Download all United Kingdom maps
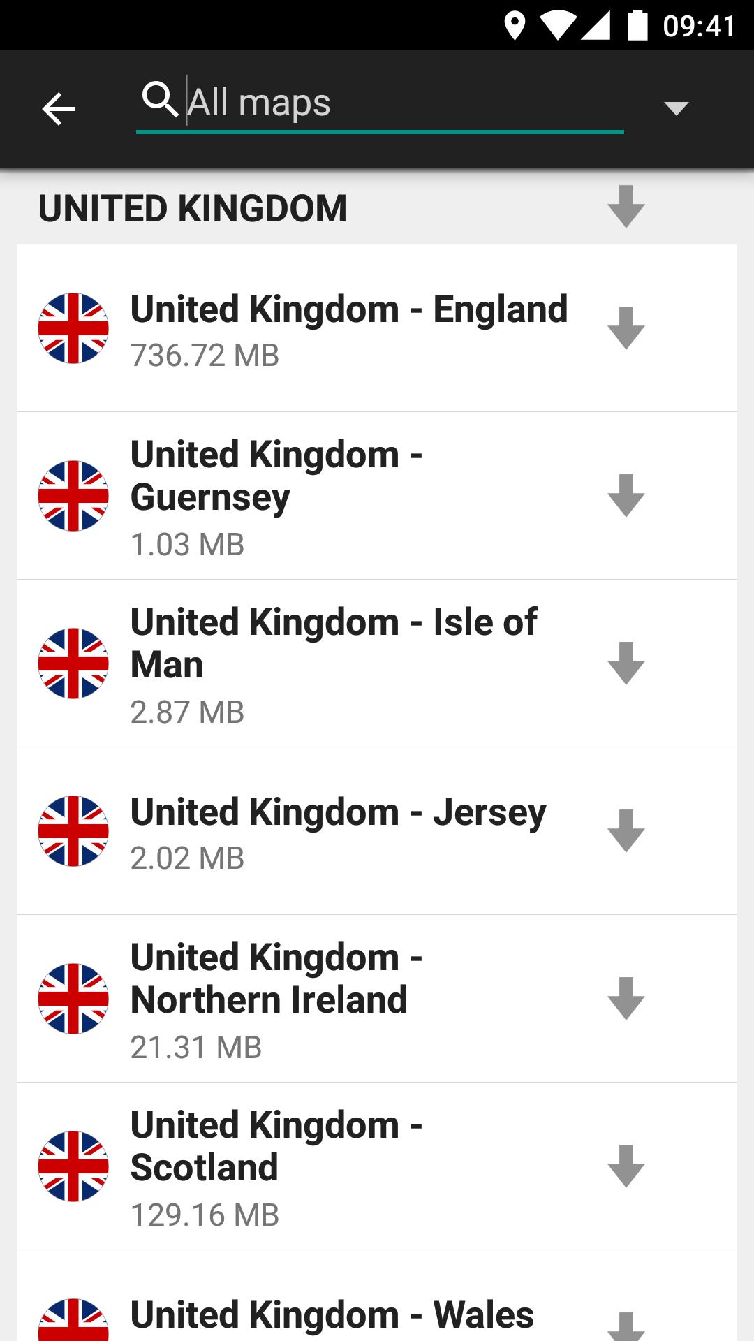This screenshot has height=1341, width=754. (x=626, y=207)
